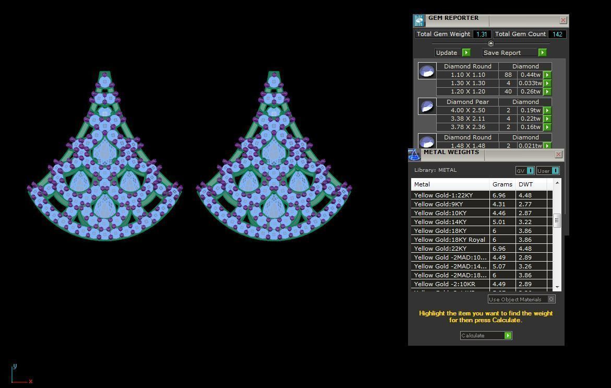Click green arrow for 3.78 X 2.36 row
This screenshot has width=611, height=388.
[547, 127]
